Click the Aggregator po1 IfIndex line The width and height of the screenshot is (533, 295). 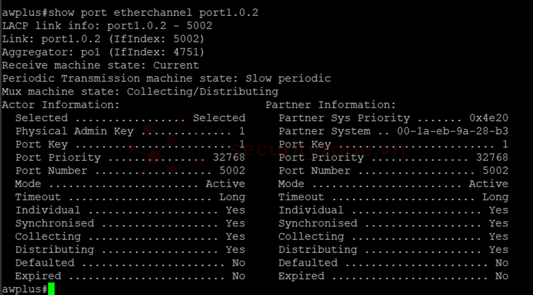[103, 52]
